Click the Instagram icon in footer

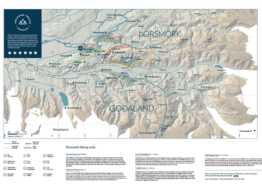click(235, 176)
